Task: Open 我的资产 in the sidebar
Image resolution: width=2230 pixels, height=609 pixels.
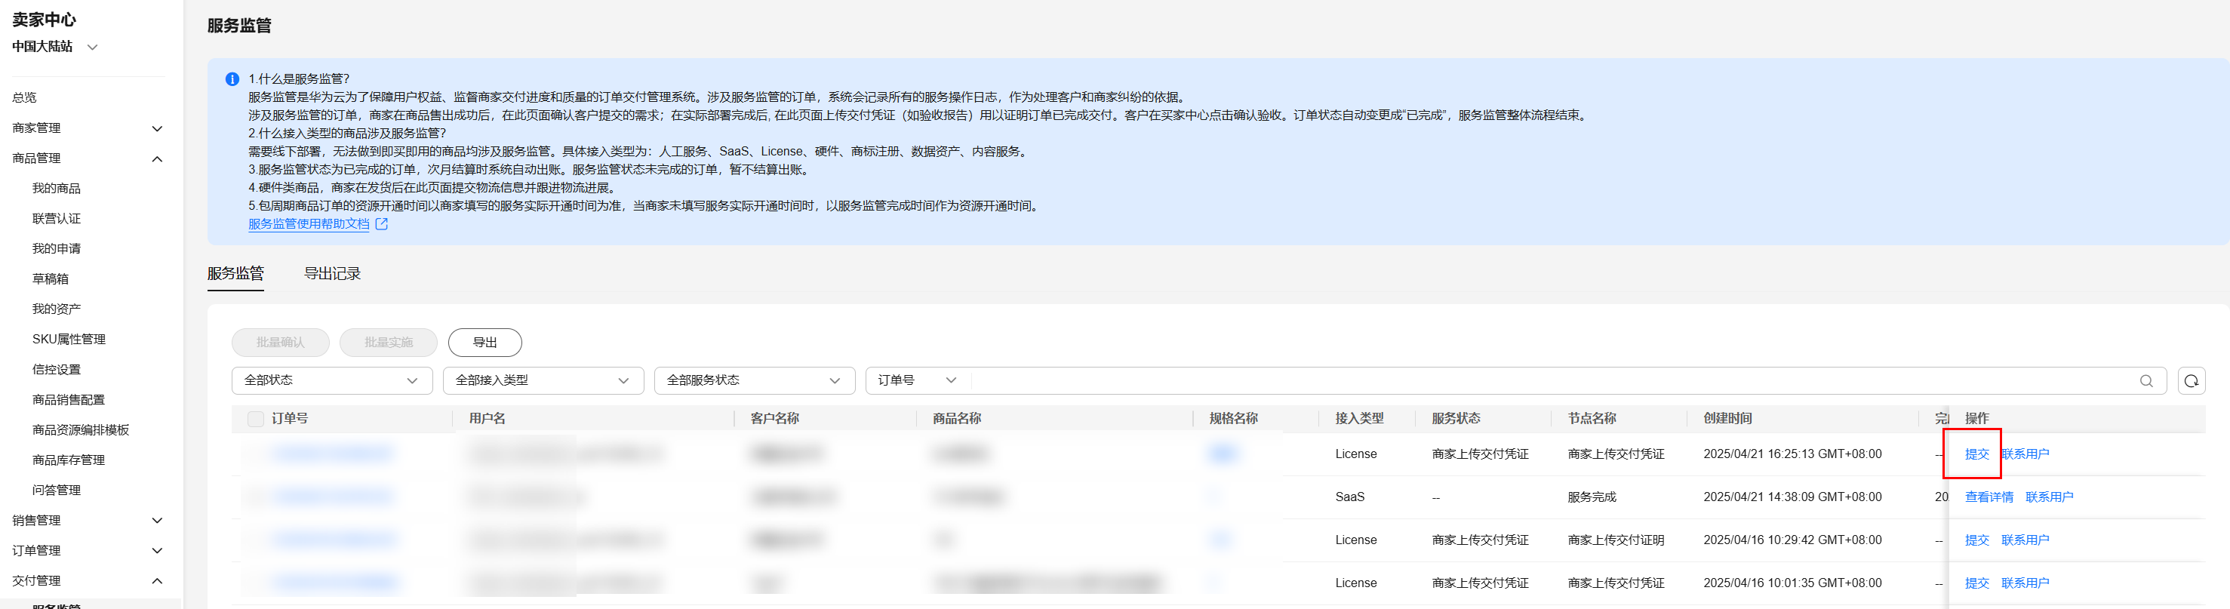Action: (x=57, y=309)
